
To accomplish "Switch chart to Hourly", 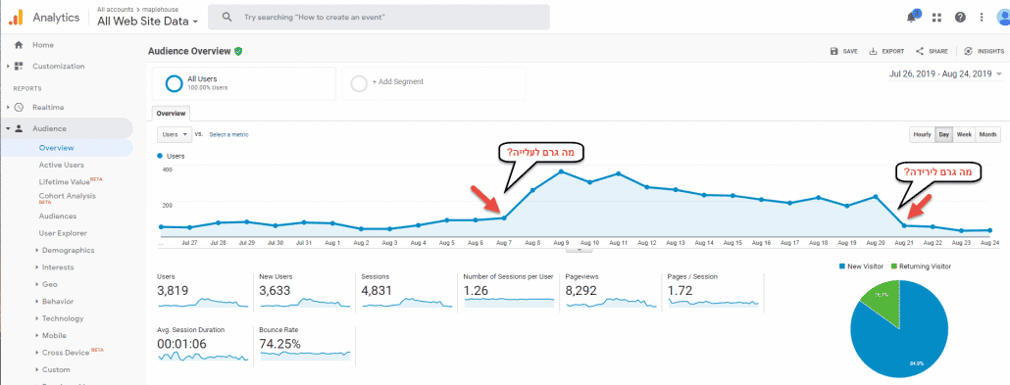I will [922, 134].
